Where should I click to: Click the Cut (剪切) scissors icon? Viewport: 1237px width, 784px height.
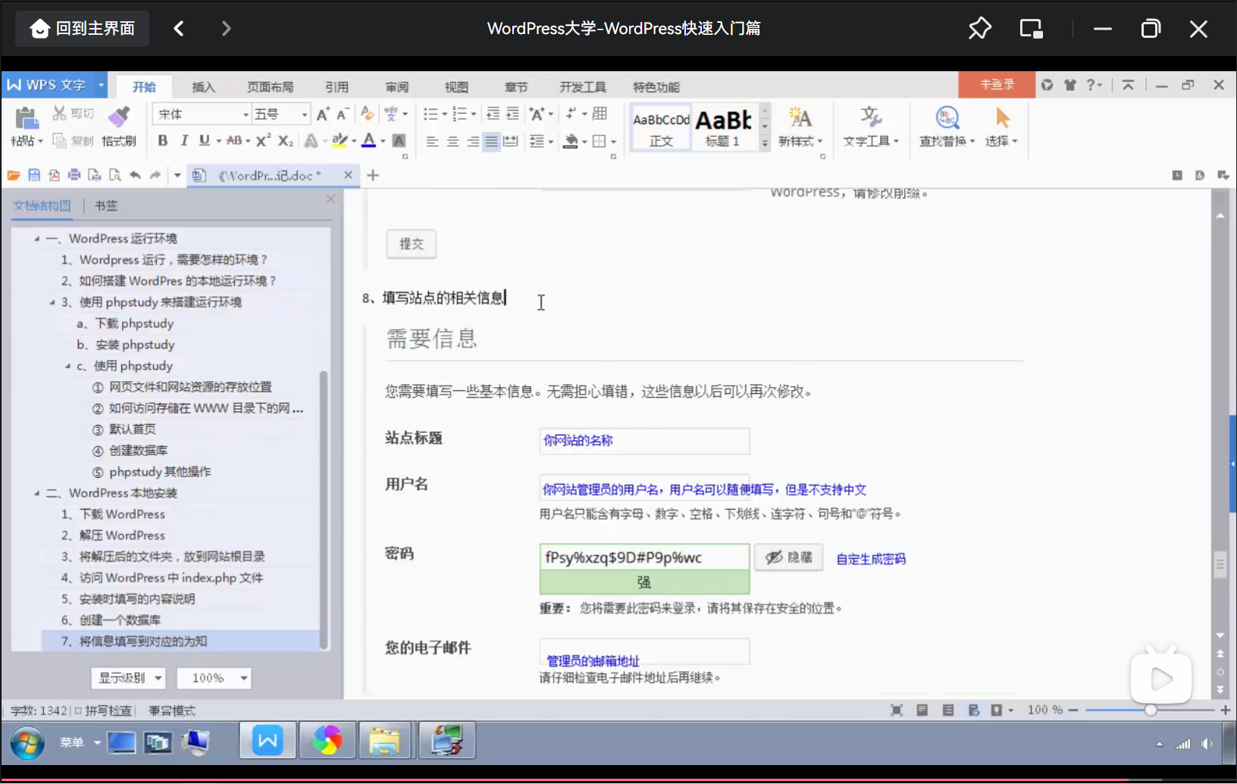[x=59, y=114]
